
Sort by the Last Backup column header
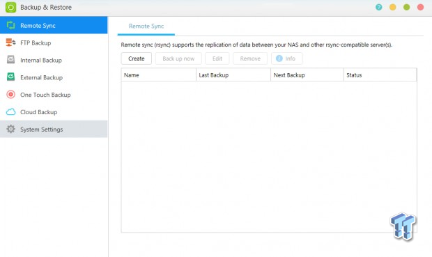(x=233, y=75)
